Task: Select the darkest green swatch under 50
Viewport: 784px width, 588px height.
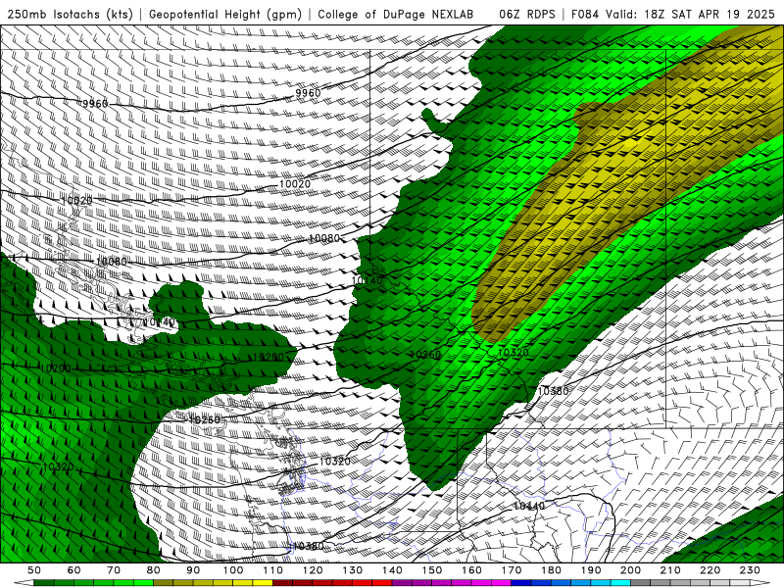Action: pyautogui.click(x=43, y=583)
